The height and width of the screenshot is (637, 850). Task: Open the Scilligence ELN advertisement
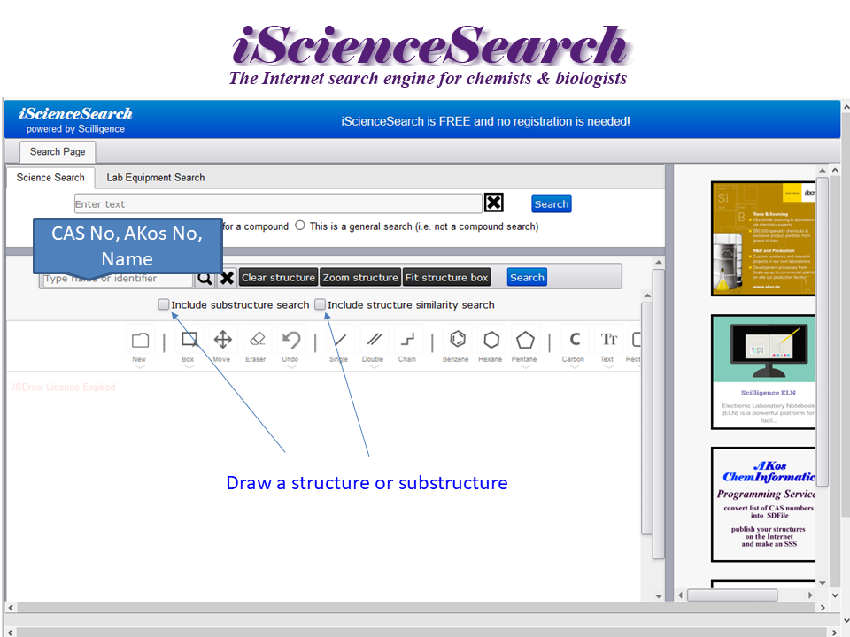click(763, 372)
